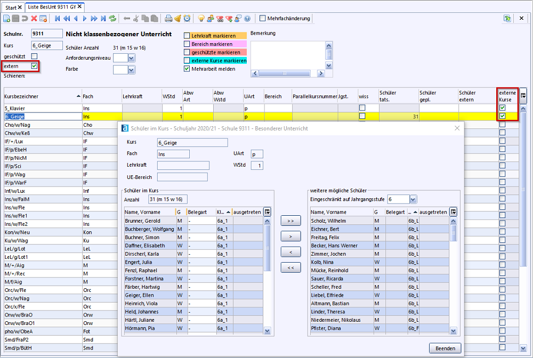The image size is (533, 358).
Task: Click the Beenden button
Action: click(x=445, y=348)
